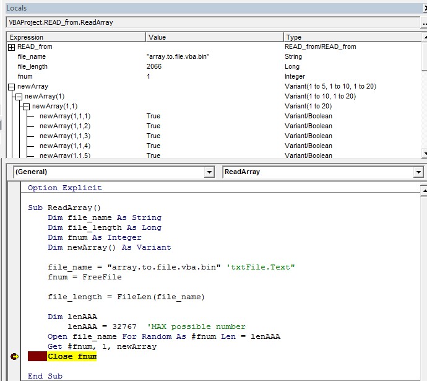Select the "array.to.file.vba.bin" value cell
This screenshot has height=381, width=427.
pyautogui.click(x=178, y=57)
